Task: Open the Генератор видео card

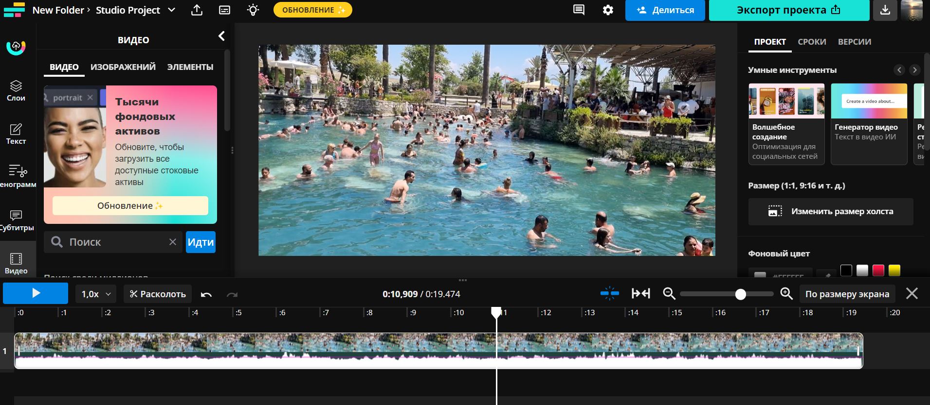Action: tap(869, 124)
